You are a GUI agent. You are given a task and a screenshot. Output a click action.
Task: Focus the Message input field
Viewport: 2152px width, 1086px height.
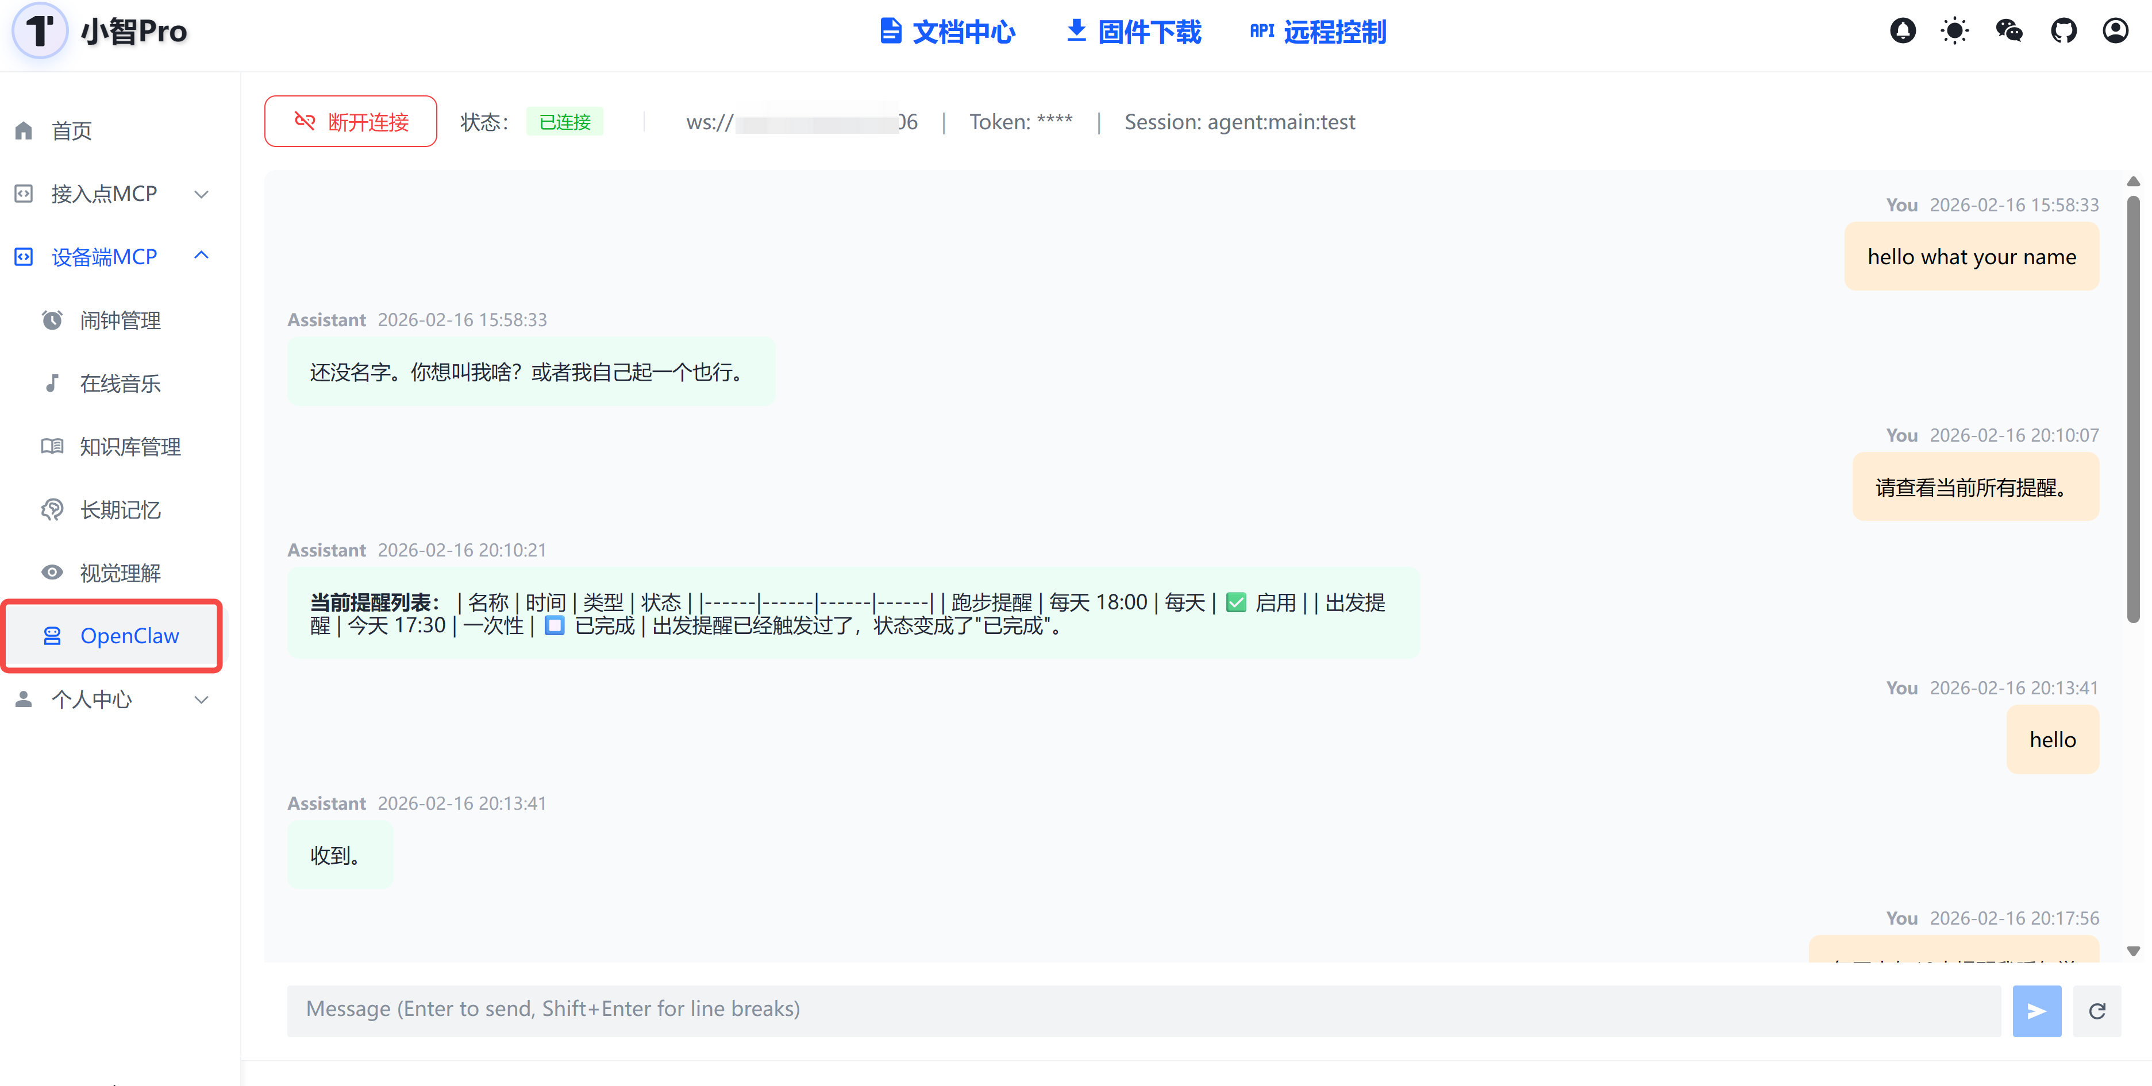click(1142, 1009)
